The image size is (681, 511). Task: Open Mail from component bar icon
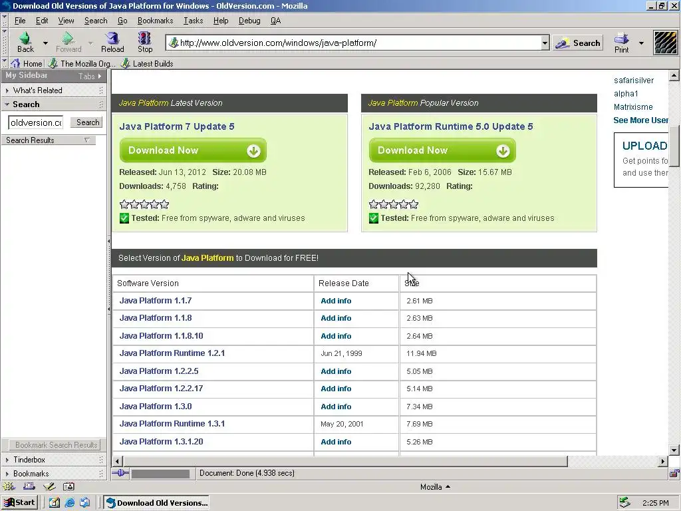pos(29,486)
